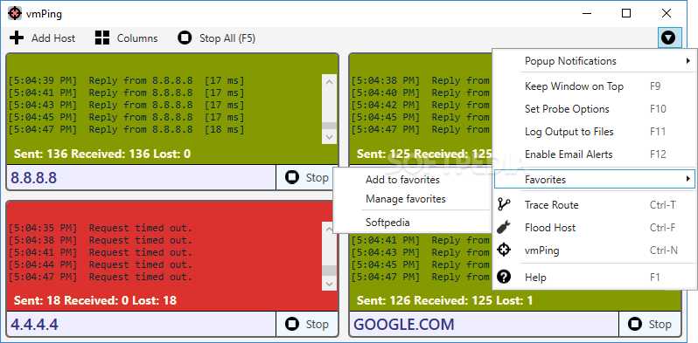The width and height of the screenshot is (698, 343).
Task: Click [5:04:44 PM] Request timed out line
Action: click(x=101, y=264)
